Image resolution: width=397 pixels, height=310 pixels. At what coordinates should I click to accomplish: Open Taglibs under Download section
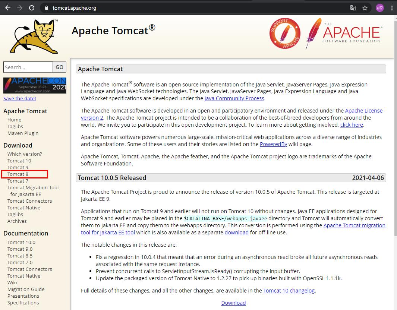pos(15,214)
